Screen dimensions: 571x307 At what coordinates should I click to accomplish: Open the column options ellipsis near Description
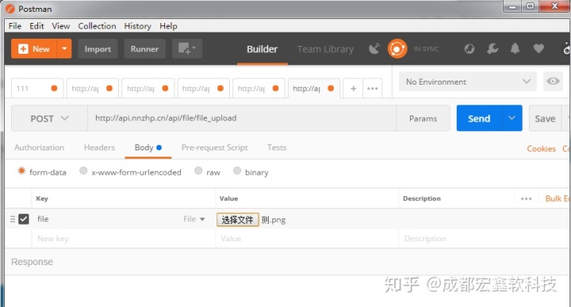pyautogui.click(x=527, y=199)
